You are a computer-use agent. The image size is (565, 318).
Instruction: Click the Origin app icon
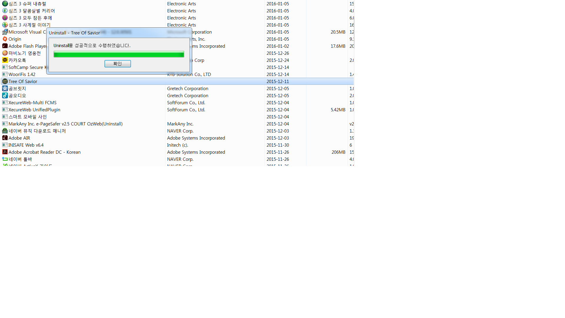[x=5, y=39]
